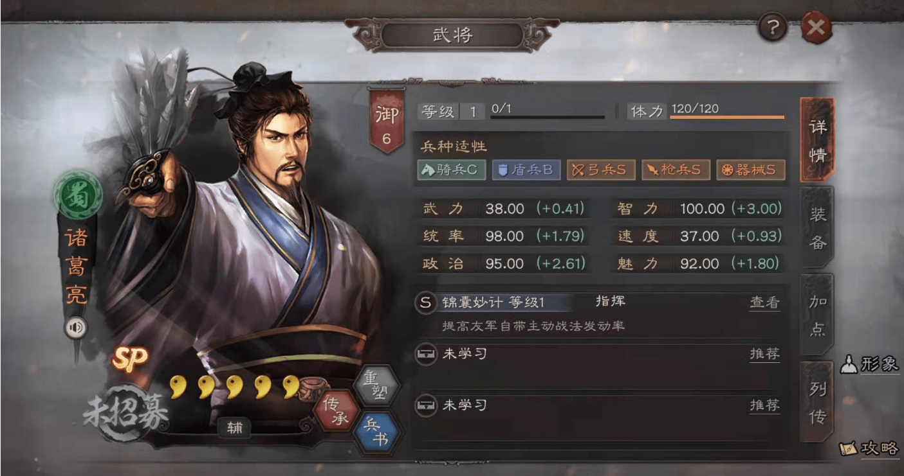The width and height of the screenshot is (904, 476).
Task: Click the first empty skill slot icon
Action: tap(425, 353)
